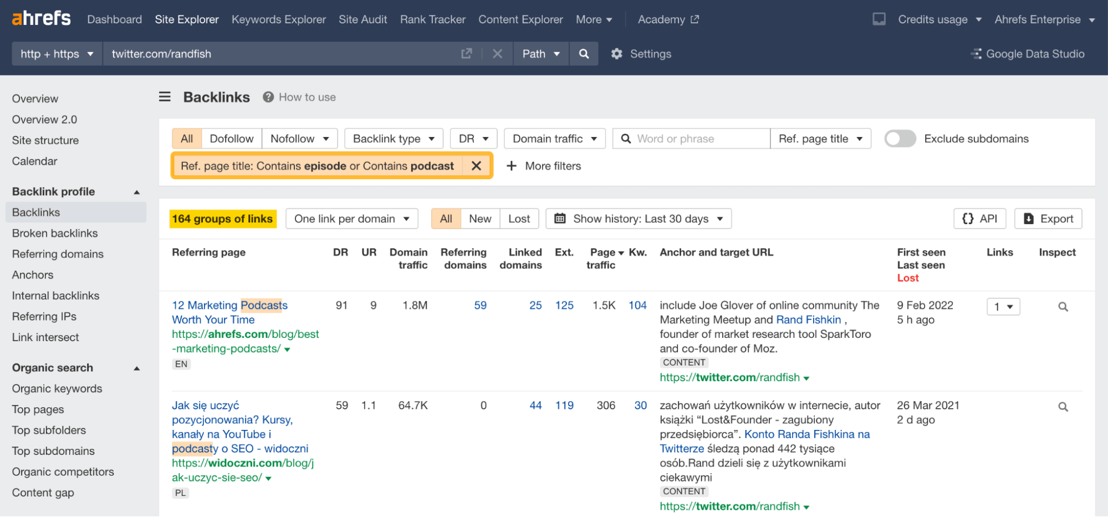The image size is (1108, 517).
Task: Open the One link per domain dropdown
Action: pyautogui.click(x=351, y=218)
